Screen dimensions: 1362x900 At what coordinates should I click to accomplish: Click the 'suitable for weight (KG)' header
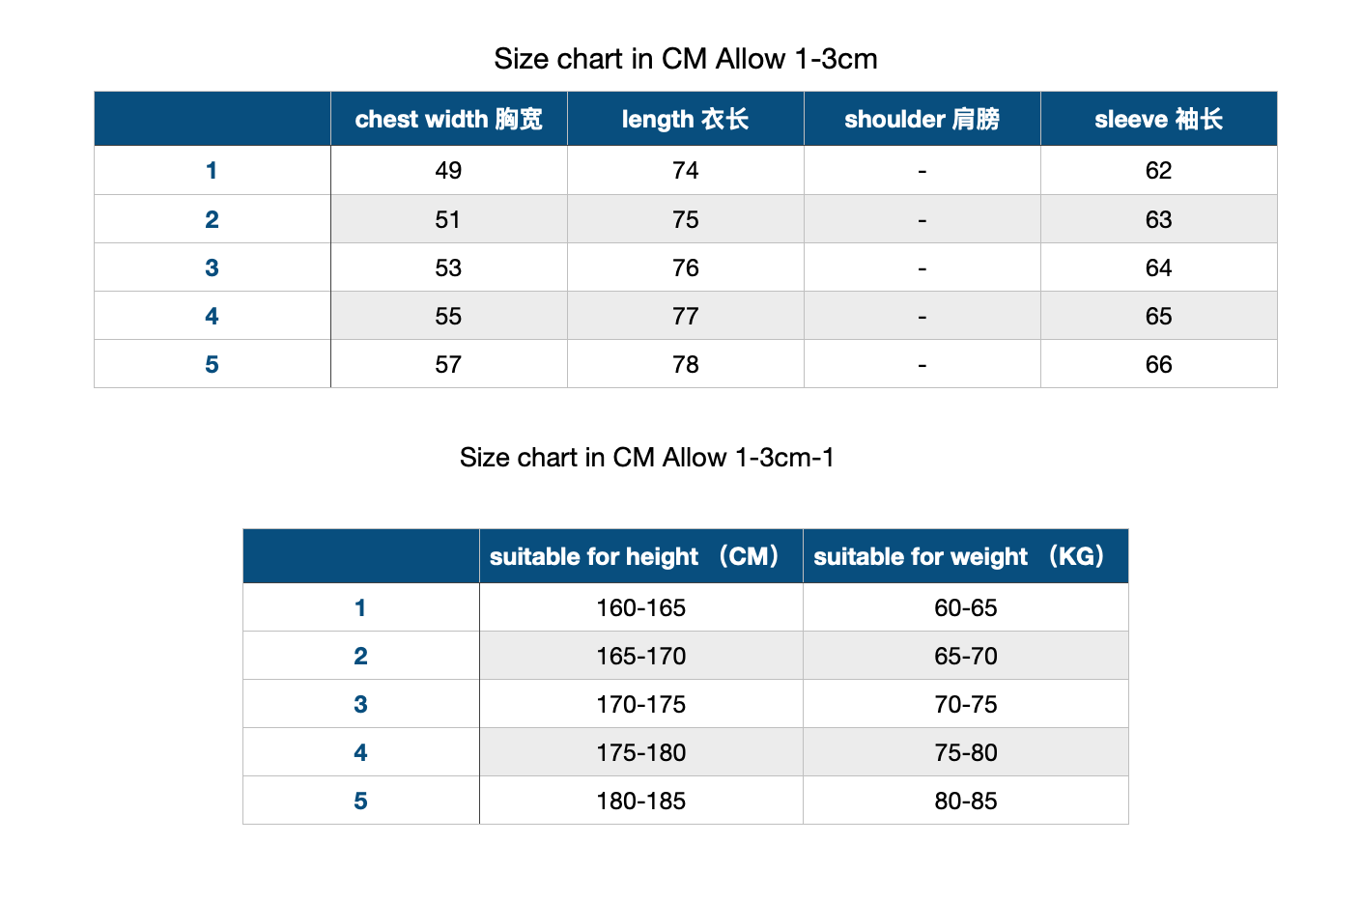[966, 556]
